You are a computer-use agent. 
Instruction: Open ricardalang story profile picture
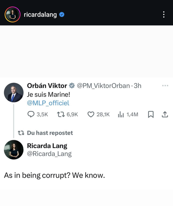tap(13, 15)
